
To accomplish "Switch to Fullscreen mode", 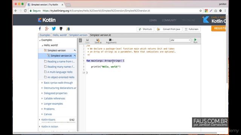I will pos(192,29).
